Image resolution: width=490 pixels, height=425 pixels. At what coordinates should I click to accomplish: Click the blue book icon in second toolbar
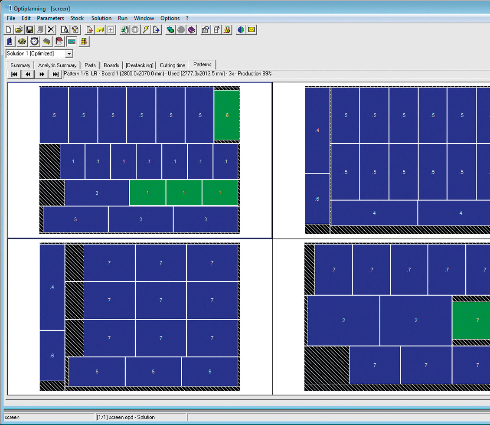point(10,41)
